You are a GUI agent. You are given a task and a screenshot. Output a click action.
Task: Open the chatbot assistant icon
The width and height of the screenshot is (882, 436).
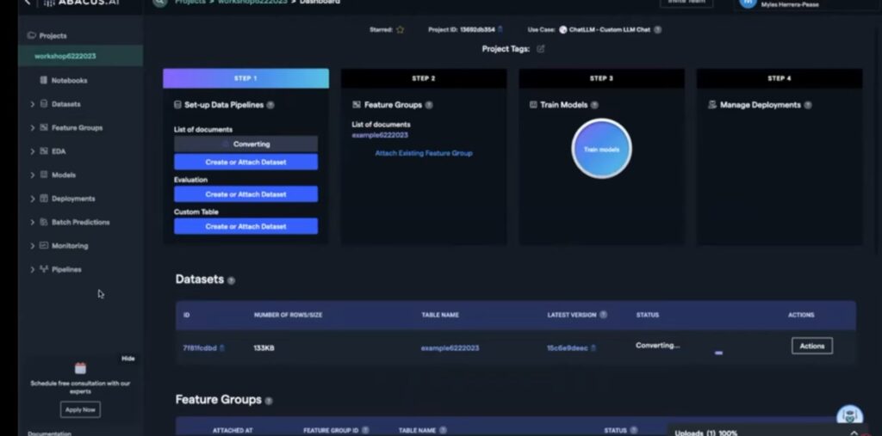pos(848,416)
